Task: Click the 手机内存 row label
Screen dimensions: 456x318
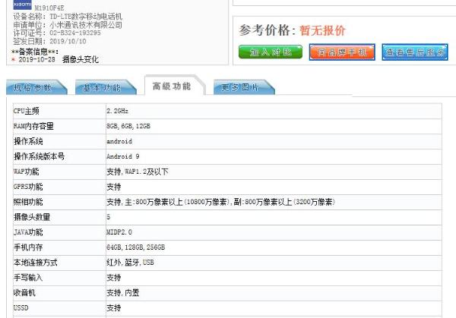Action: click(28, 247)
